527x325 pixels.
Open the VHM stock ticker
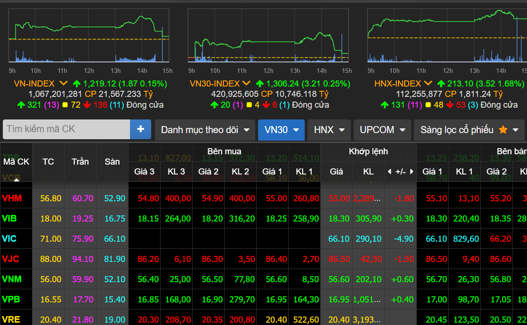12,198
